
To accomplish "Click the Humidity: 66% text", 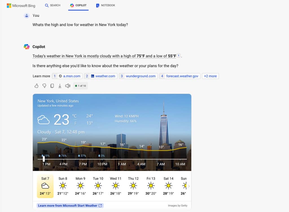I will tap(126, 121).
